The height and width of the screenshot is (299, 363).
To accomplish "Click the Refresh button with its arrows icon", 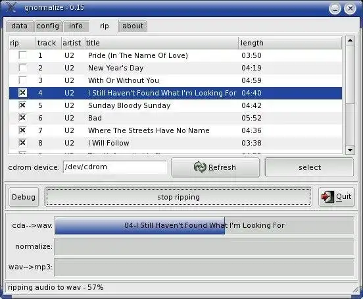I will click(215, 167).
